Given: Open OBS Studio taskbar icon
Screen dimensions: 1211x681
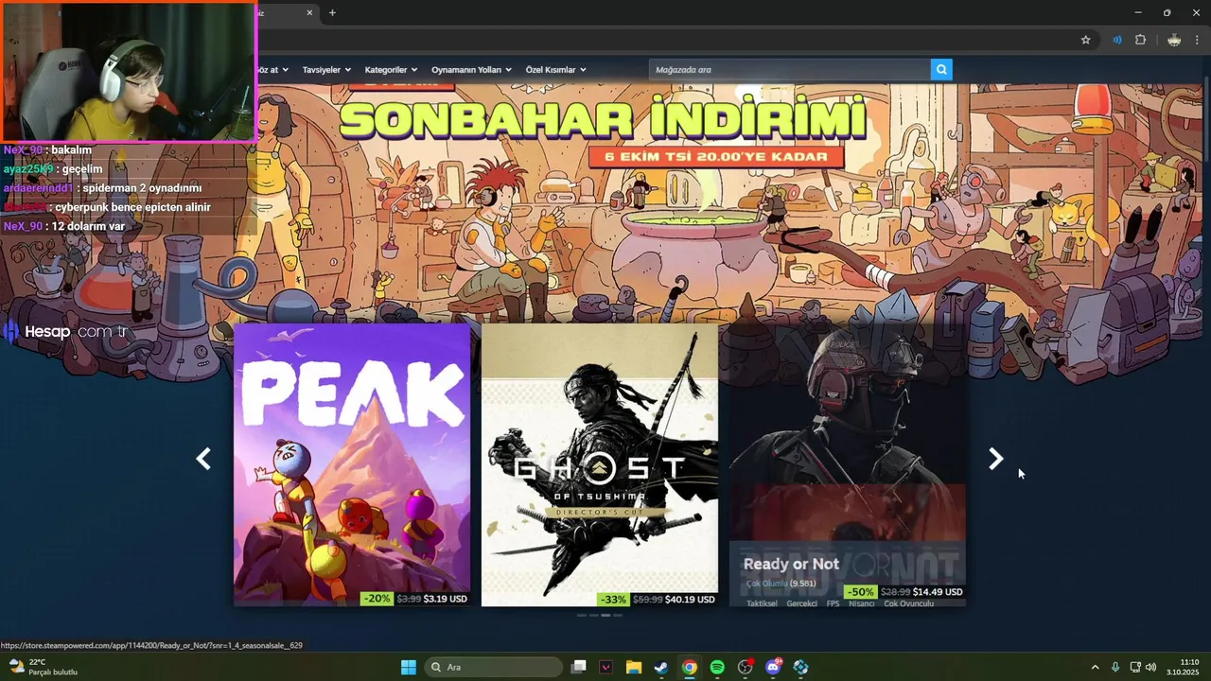Looking at the screenshot, I should [746, 667].
